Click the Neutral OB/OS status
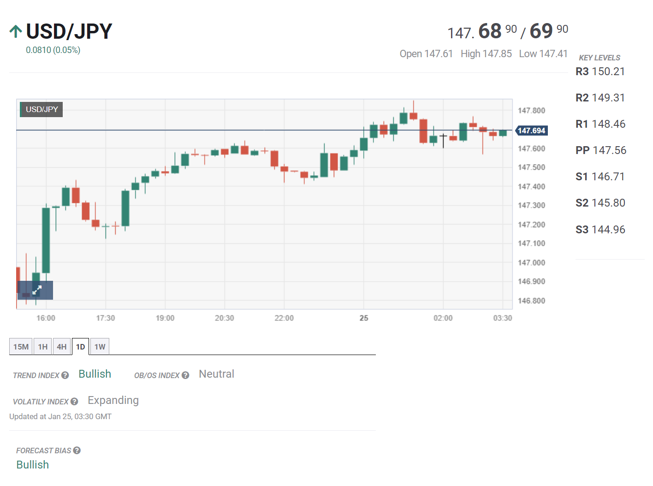Viewport: 653px width, 486px height. tap(216, 374)
